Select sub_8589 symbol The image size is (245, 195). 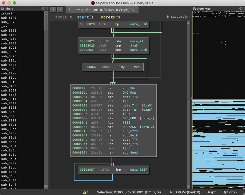(9, 90)
